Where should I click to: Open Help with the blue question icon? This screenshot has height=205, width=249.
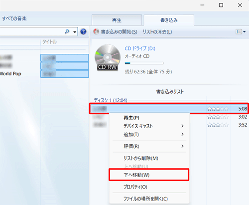click(83, 31)
